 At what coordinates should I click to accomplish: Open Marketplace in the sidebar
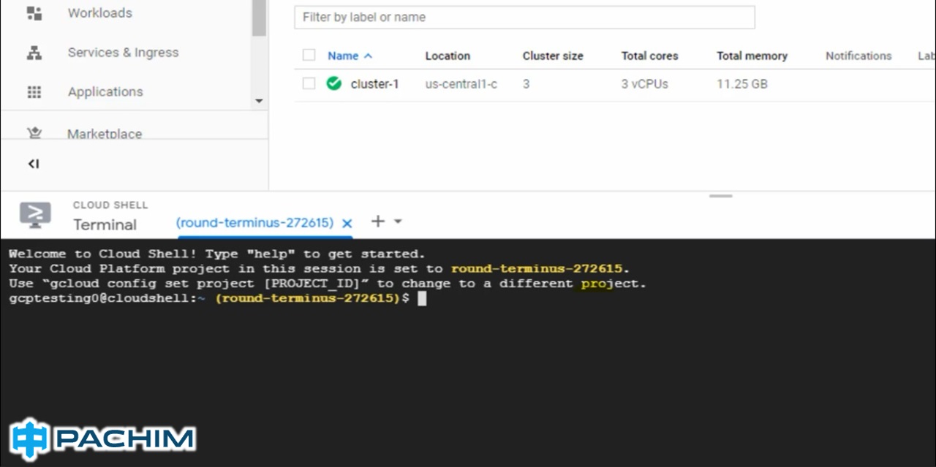coord(105,134)
